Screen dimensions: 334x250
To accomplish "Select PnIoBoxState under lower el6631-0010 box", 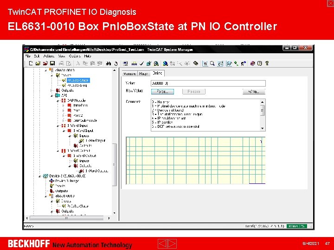I will tap(78, 206).
